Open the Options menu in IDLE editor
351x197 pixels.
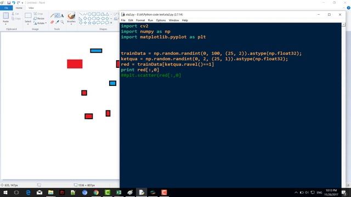click(x=161, y=20)
